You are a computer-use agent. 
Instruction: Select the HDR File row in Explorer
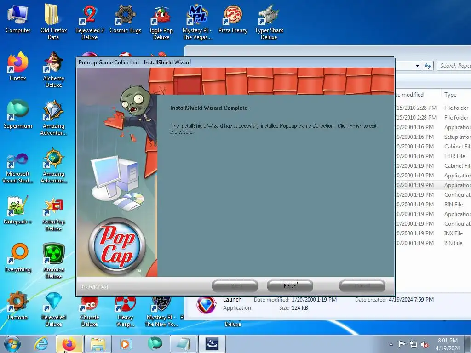pos(433,156)
